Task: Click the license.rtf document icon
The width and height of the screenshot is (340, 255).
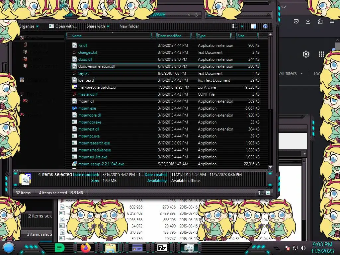Action: [x=74, y=80]
